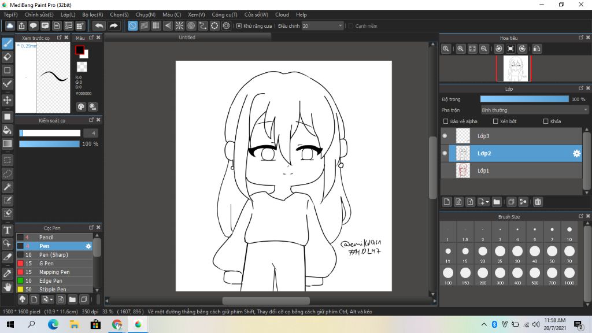592x333 pixels.
Task: Create a new layer folder
Action: [497, 202]
